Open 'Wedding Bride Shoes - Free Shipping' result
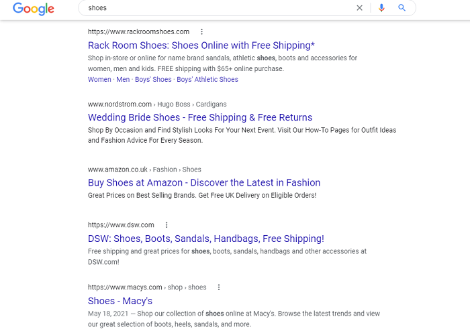The height and width of the screenshot is (331, 470). coord(200,117)
